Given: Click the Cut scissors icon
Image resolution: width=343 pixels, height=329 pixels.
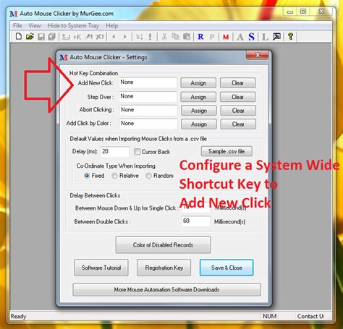Looking at the screenshot, I should click(164, 37).
